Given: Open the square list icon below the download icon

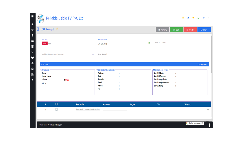Looking at the screenshot, I should (32, 69).
